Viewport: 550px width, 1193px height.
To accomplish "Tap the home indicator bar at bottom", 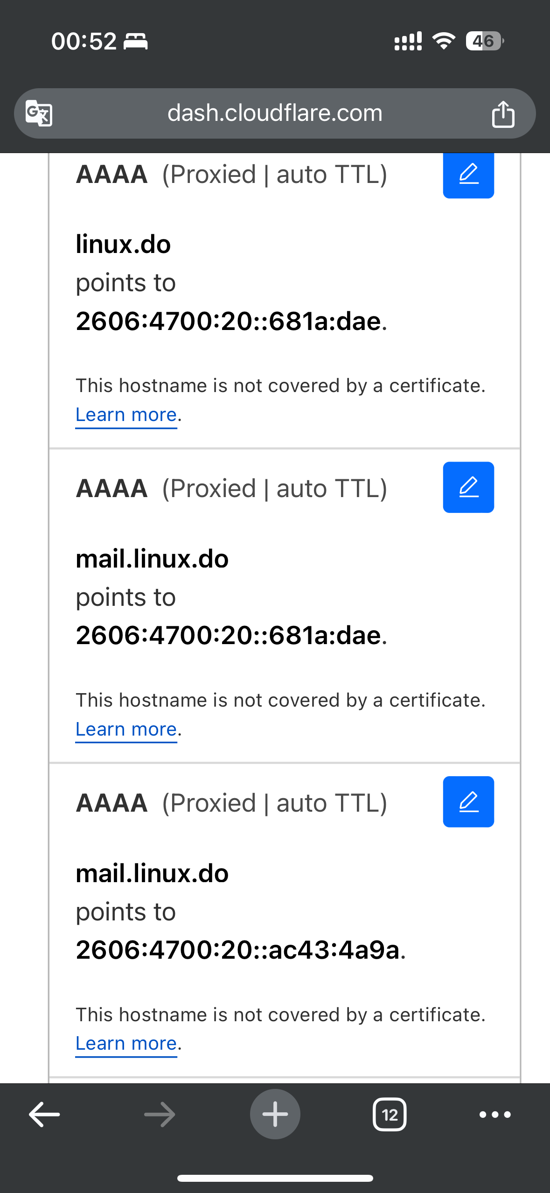I will pyautogui.click(x=275, y=1178).
